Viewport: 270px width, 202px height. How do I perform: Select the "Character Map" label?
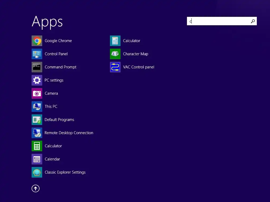[x=136, y=54]
